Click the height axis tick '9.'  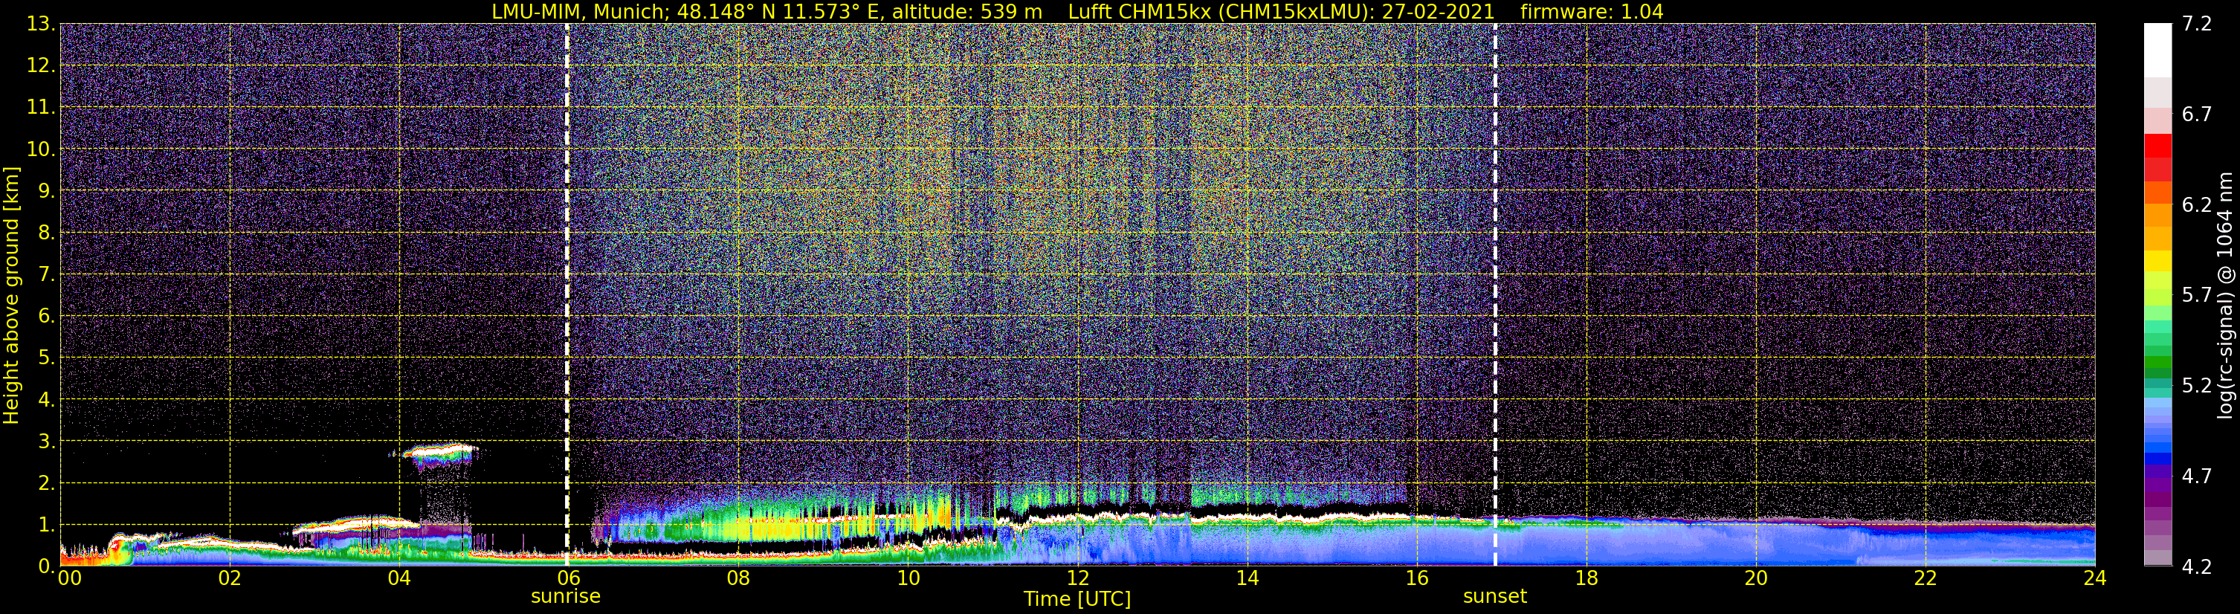click(x=47, y=191)
